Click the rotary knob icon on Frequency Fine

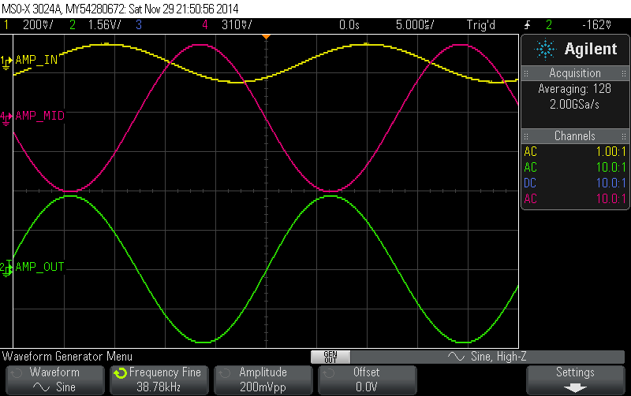click(x=120, y=373)
